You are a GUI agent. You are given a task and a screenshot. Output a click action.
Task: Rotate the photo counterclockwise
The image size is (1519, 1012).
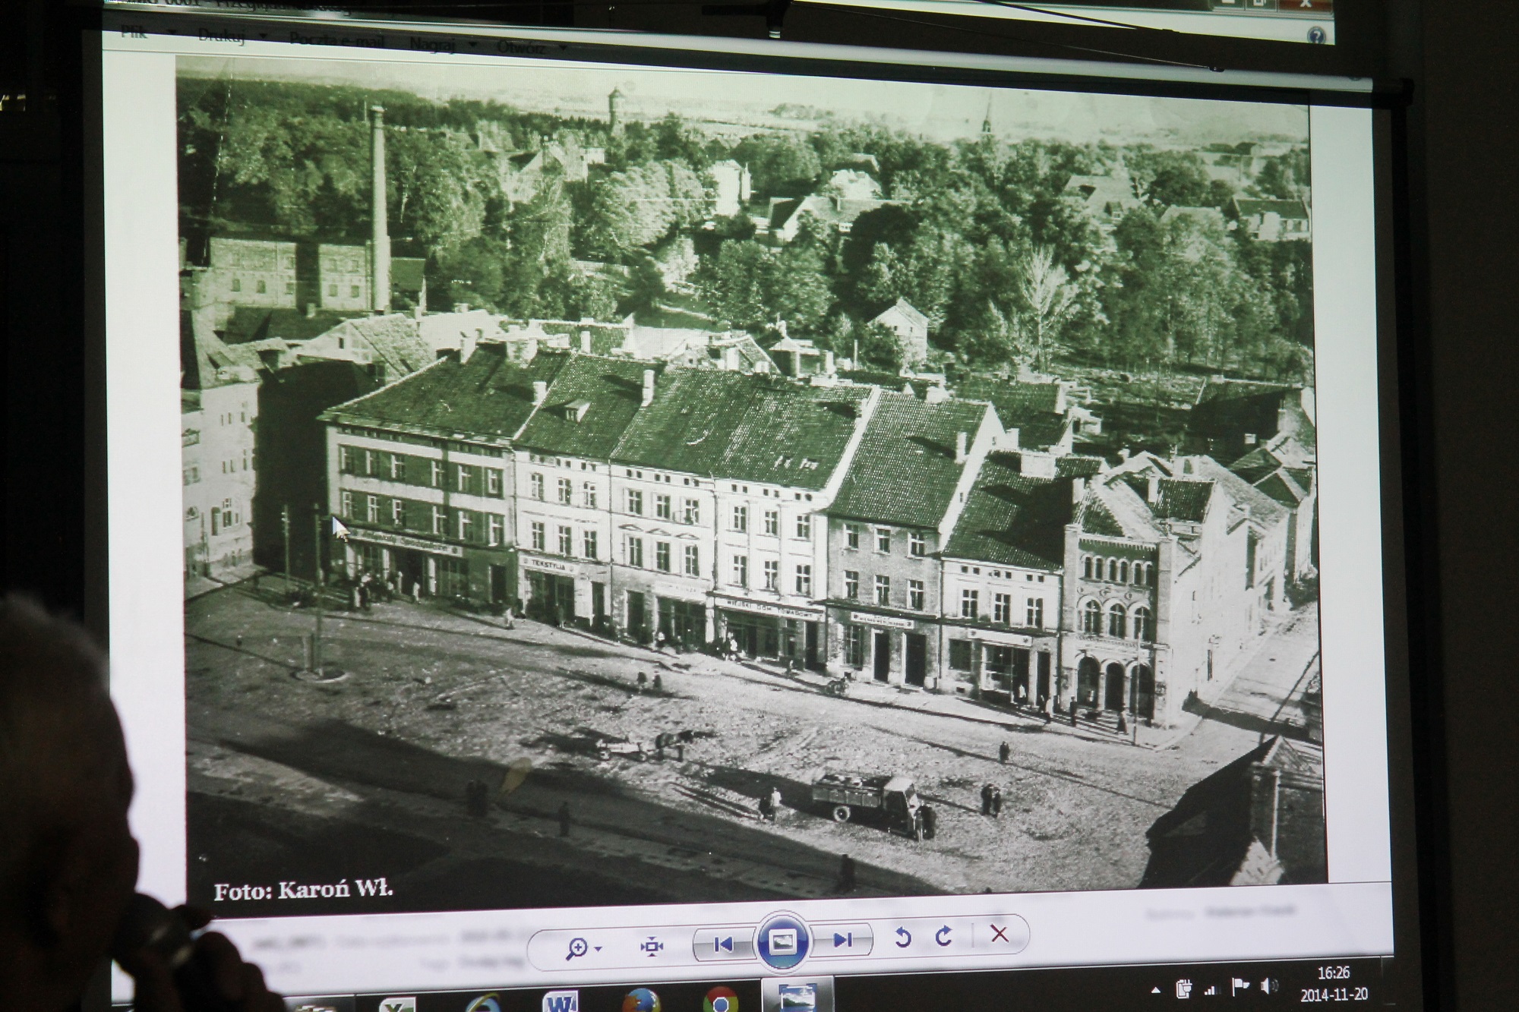[x=902, y=938]
